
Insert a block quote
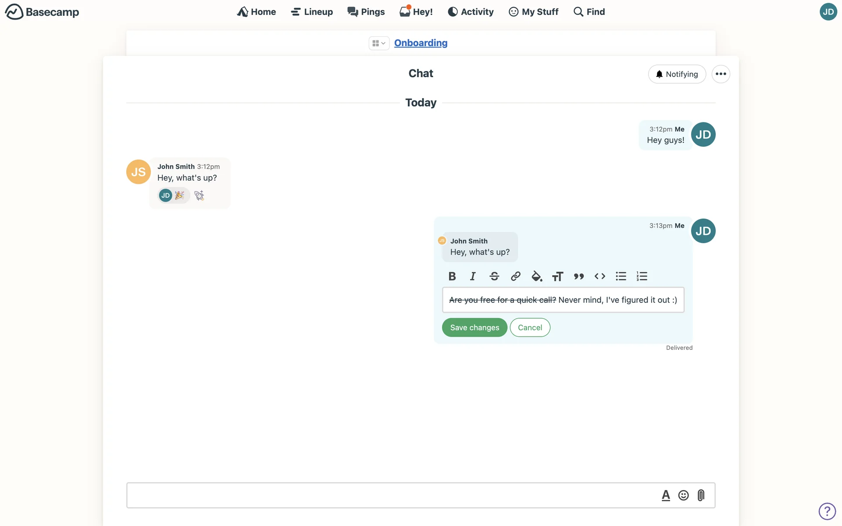coord(579,276)
